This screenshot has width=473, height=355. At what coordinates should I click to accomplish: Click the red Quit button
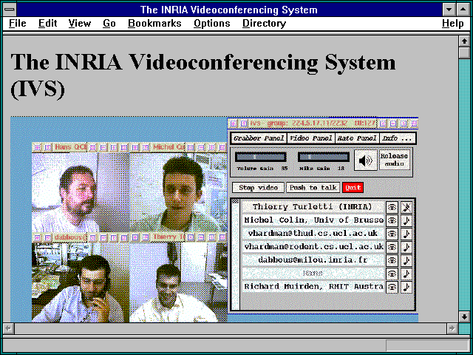353,187
